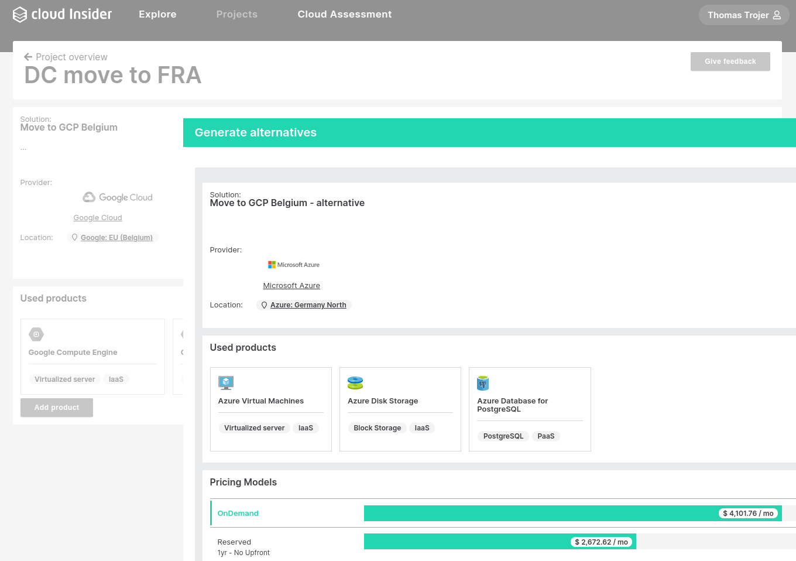
Task: Click the Move to GCP Belgium solution name
Action: pos(69,127)
